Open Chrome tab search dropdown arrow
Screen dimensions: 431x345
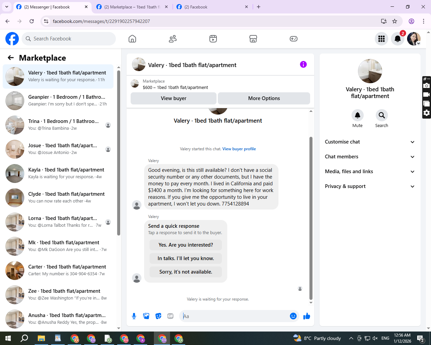click(x=7, y=7)
